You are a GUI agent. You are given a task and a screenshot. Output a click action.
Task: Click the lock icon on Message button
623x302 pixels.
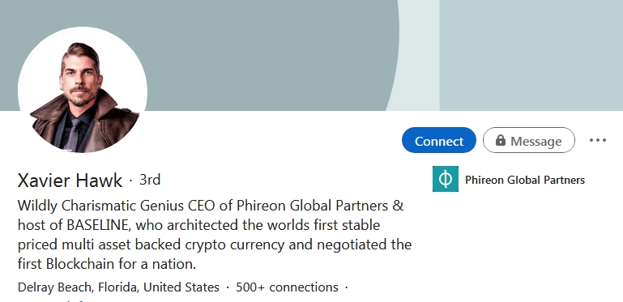501,140
